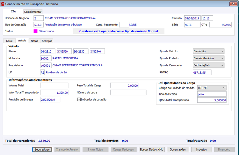This screenshot has height=155, width=239.
Task: Expand Código da Unidade de Medida dropdown
Action: (212, 88)
